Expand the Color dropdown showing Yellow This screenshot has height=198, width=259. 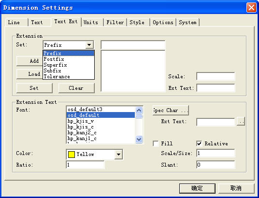point(118,155)
